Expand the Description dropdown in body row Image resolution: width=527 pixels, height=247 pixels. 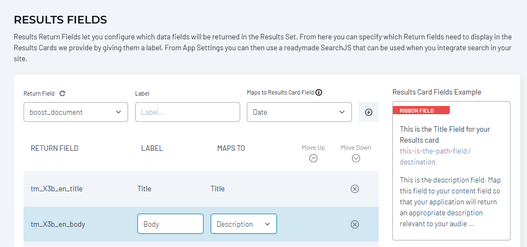pos(244,224)
